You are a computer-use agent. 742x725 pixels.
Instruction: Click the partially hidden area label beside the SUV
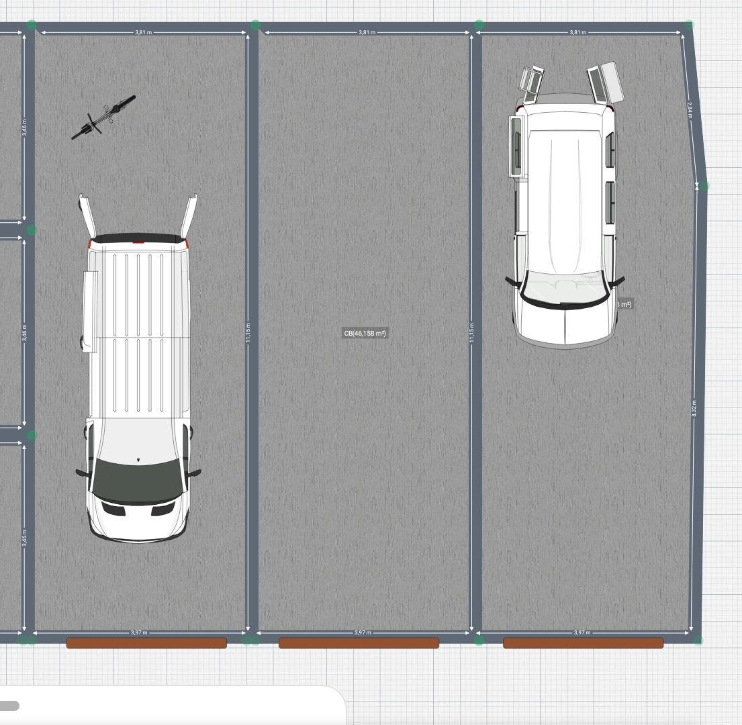(624, 305)
